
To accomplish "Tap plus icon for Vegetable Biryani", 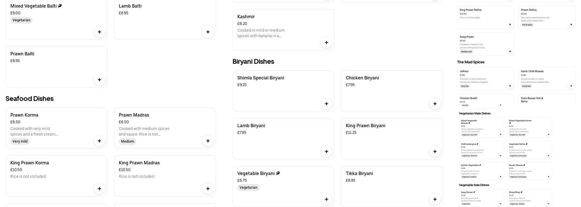I will coord(326,199).
